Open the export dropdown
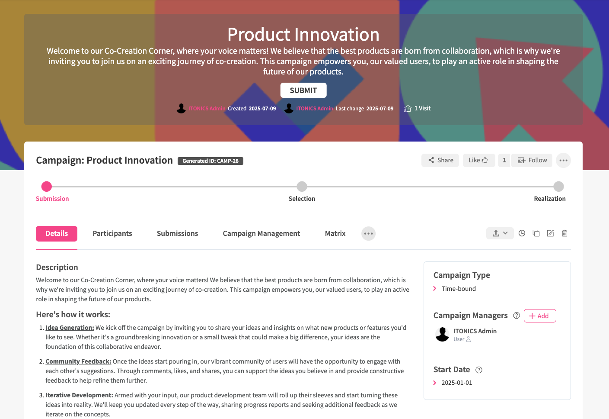This screenshot has height=419, width=609. point(500,233)
